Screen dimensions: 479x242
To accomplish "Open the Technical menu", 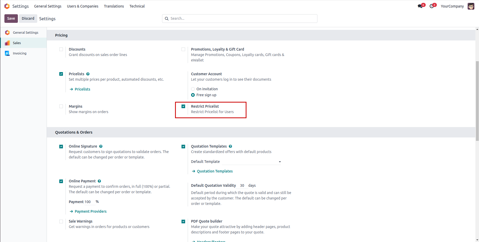I will [x=137, y=6].
